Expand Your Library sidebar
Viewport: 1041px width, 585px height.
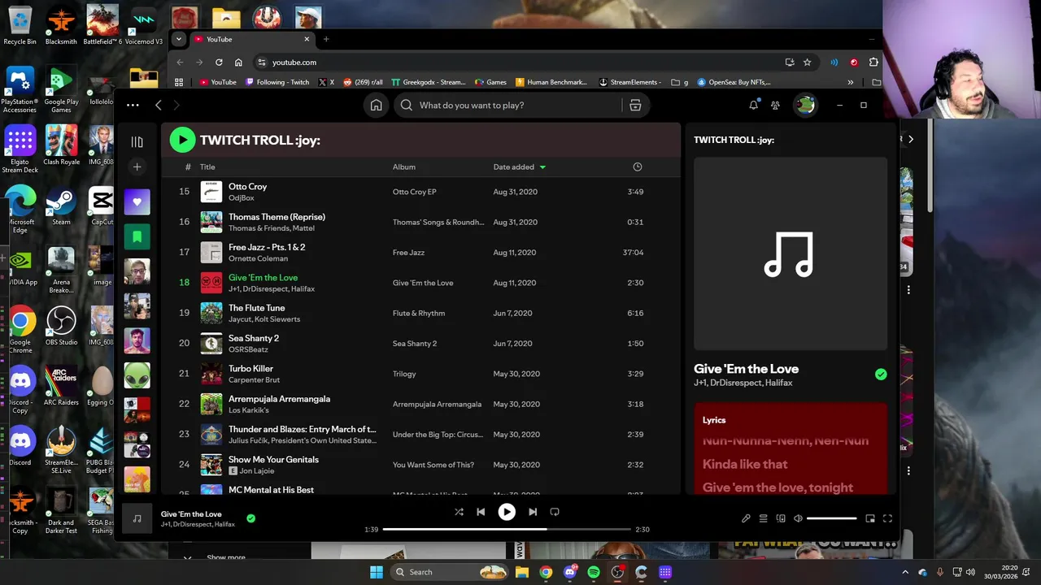(x=137, y=142)
